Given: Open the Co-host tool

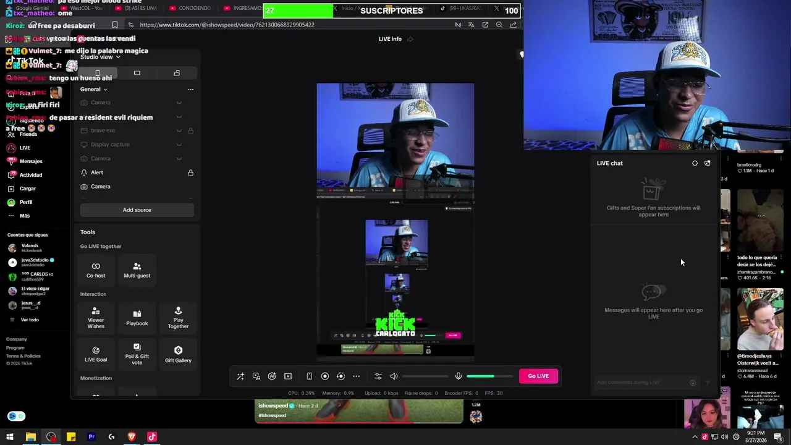Looking at the screenshot, I should pyautogui.click(x=96, y=270).
